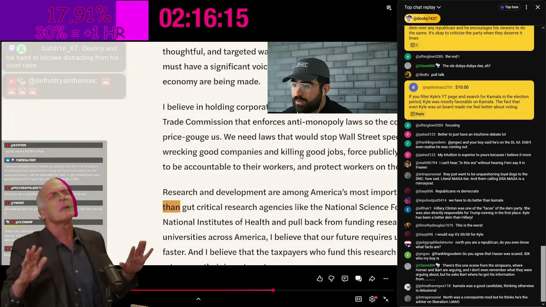Click polygraphliedetector's avatar in chat
546x307 pixels.
click(408, 244)
